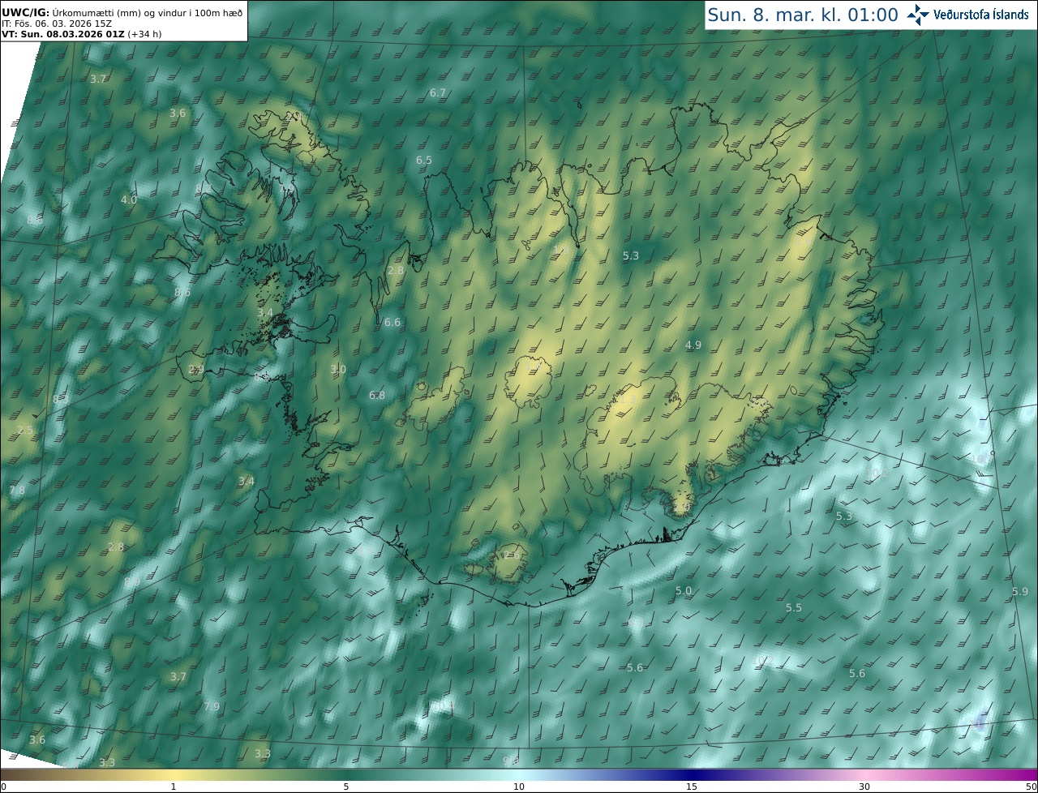Click the 'Sun. 8. mar. kl. 01:00' timestamp
1038x793 pixels.
coord(803,15)
